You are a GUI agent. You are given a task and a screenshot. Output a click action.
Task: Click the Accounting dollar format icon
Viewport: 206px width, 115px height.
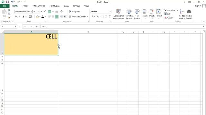[92, 16]
